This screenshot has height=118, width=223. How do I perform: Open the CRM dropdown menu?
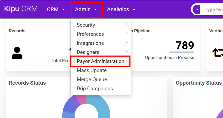point(56,10)
